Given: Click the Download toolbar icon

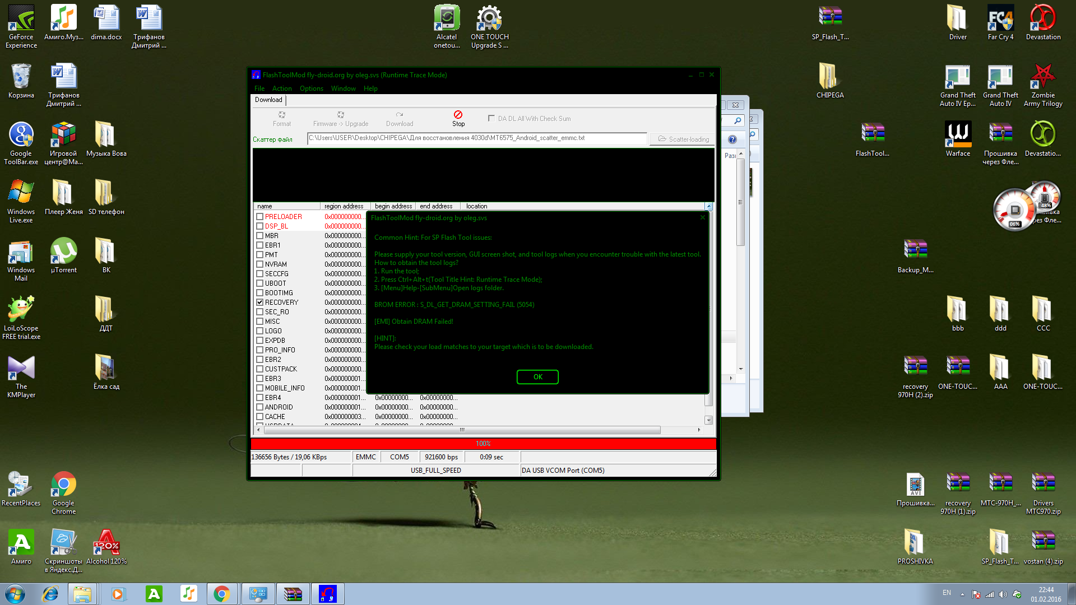Looking at the screenshot, I should (x=399, y=115).
